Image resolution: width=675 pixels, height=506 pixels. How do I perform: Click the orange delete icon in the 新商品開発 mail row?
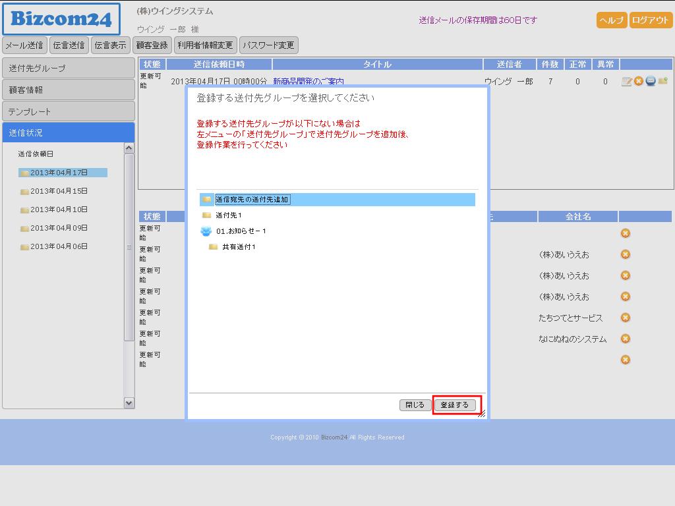click(639, 81)
